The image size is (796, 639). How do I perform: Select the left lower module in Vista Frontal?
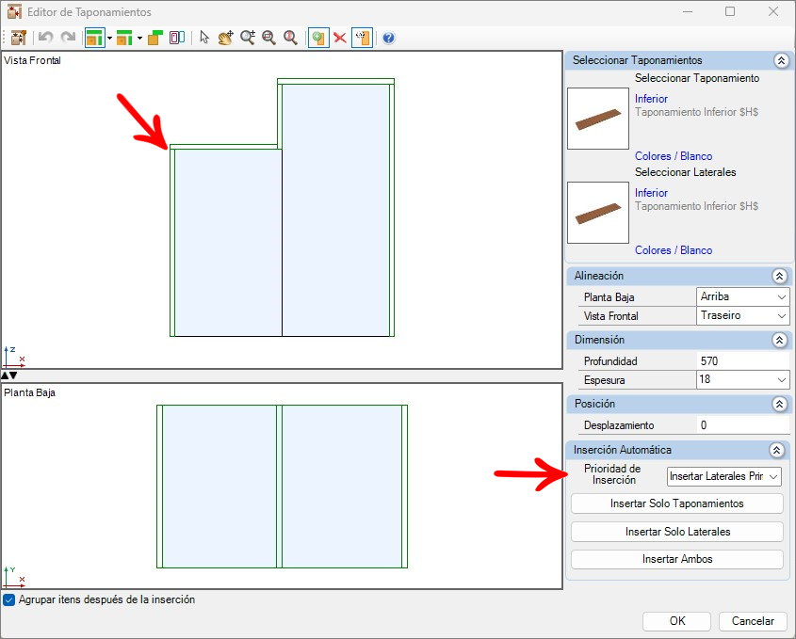(228, 243)
